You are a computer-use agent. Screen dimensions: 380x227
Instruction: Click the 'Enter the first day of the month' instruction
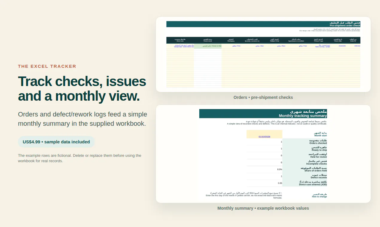[x=244, y=197]
